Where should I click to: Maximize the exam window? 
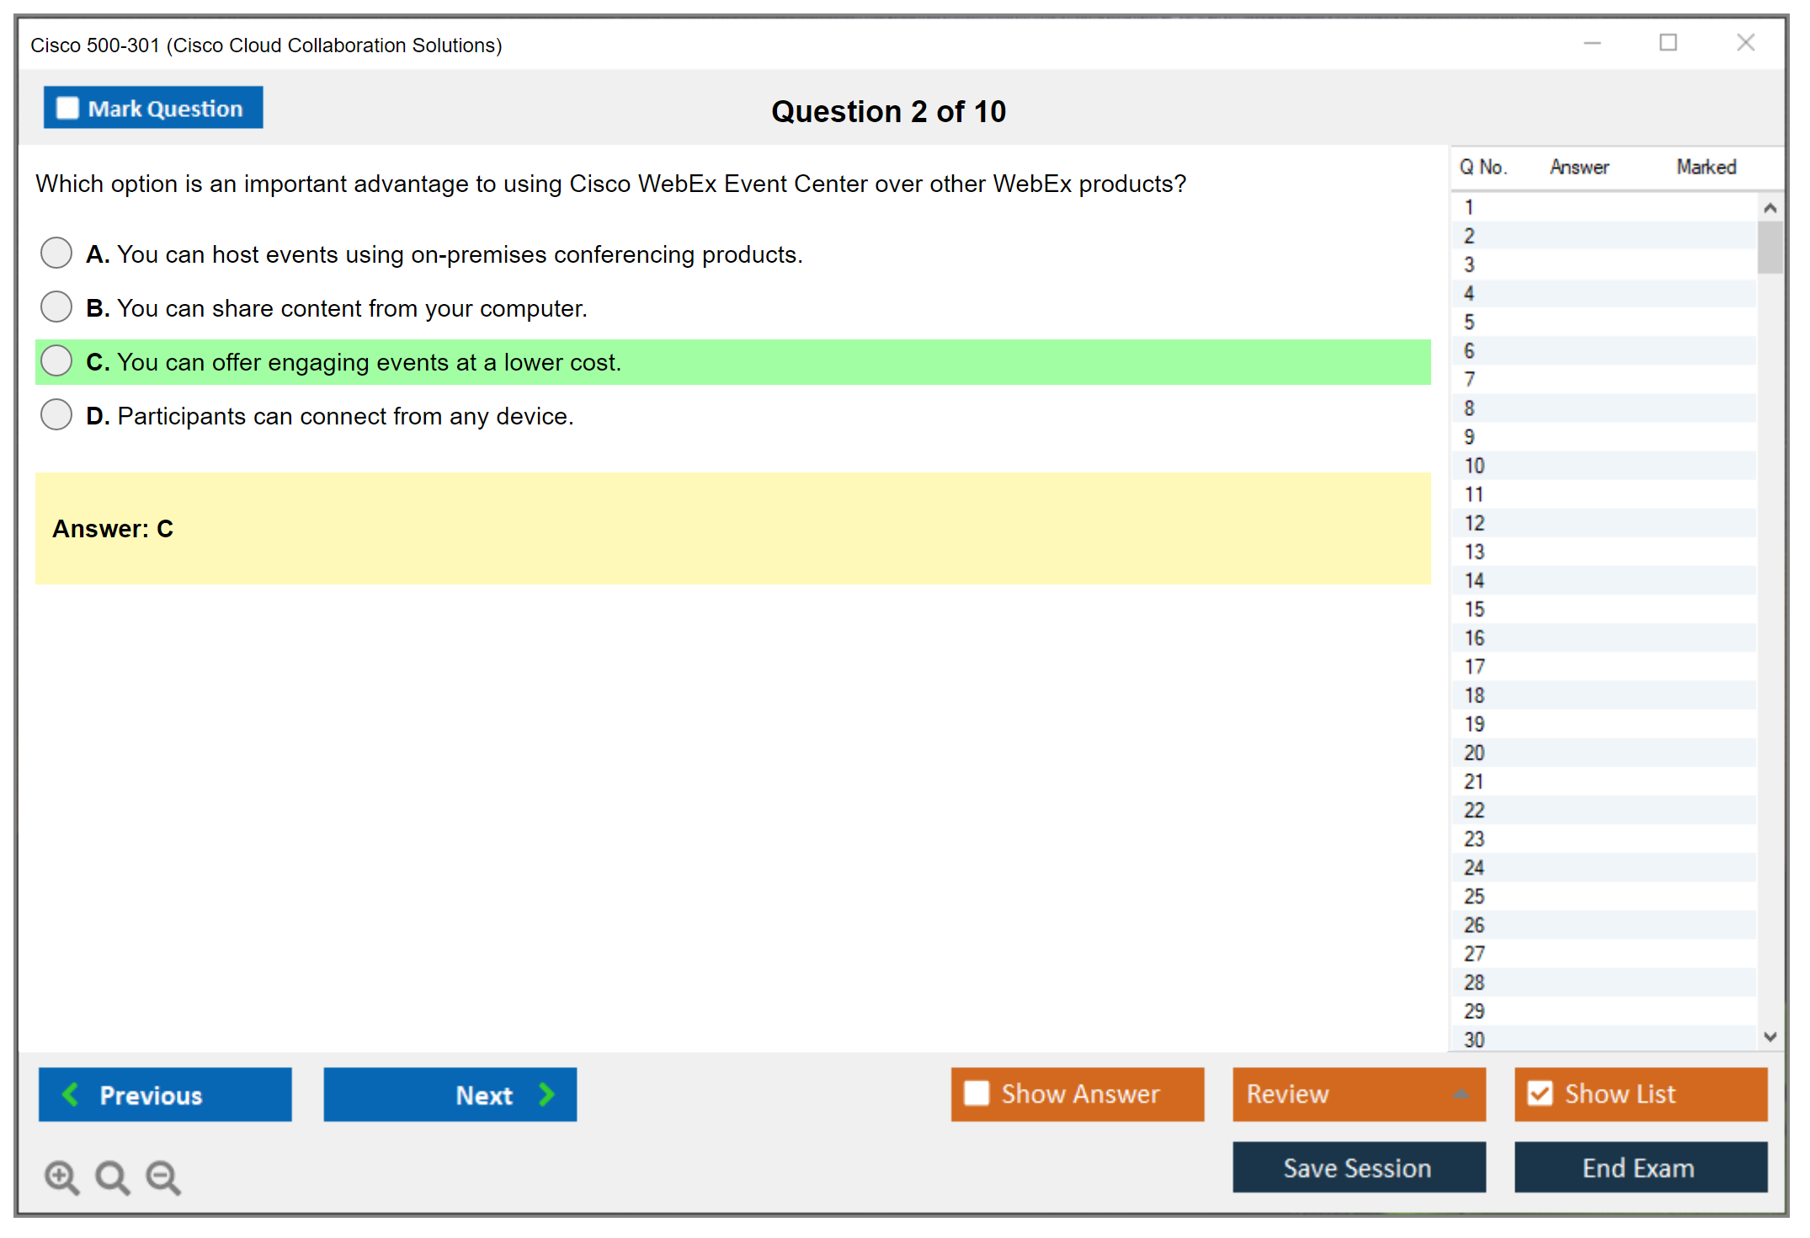1668,43
